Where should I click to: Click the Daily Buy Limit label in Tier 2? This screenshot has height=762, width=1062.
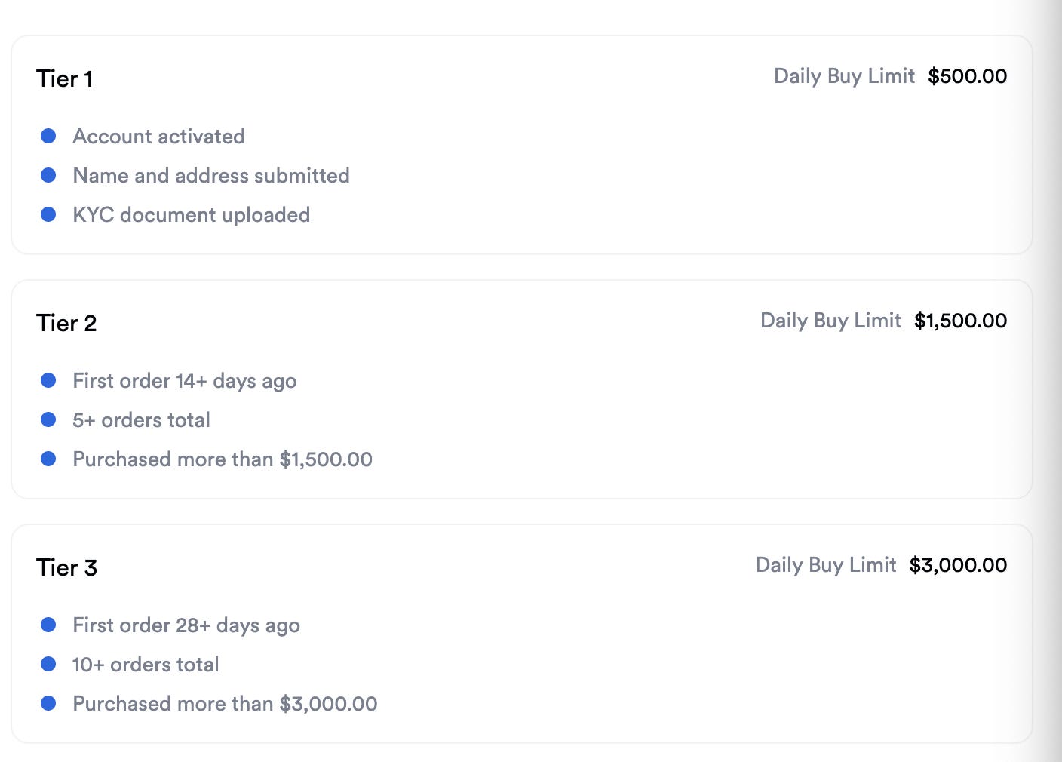tap(830, 321)
